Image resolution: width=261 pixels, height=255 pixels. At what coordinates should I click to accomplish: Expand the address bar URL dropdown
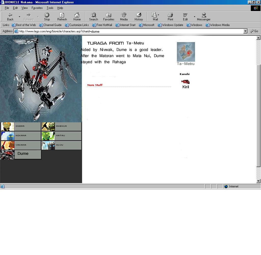point(245,31)
